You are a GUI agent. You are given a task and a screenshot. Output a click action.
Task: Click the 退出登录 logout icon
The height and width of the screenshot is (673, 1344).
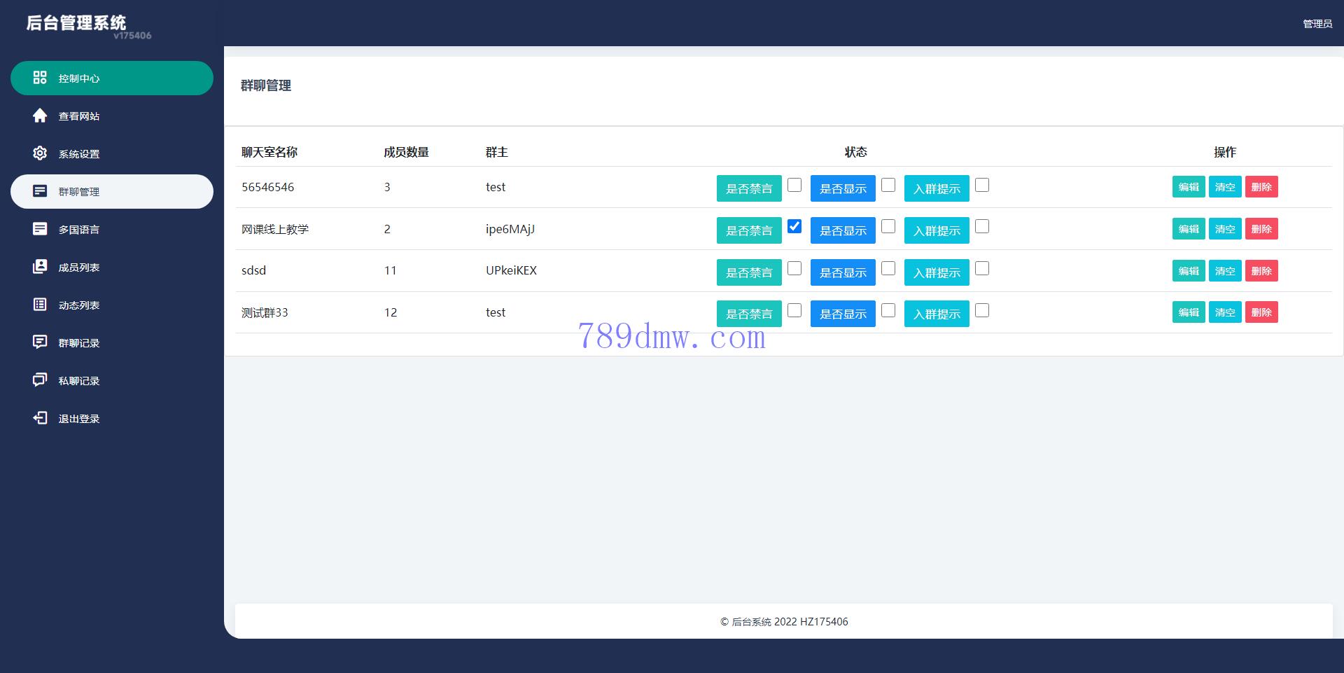pos(40,418)
